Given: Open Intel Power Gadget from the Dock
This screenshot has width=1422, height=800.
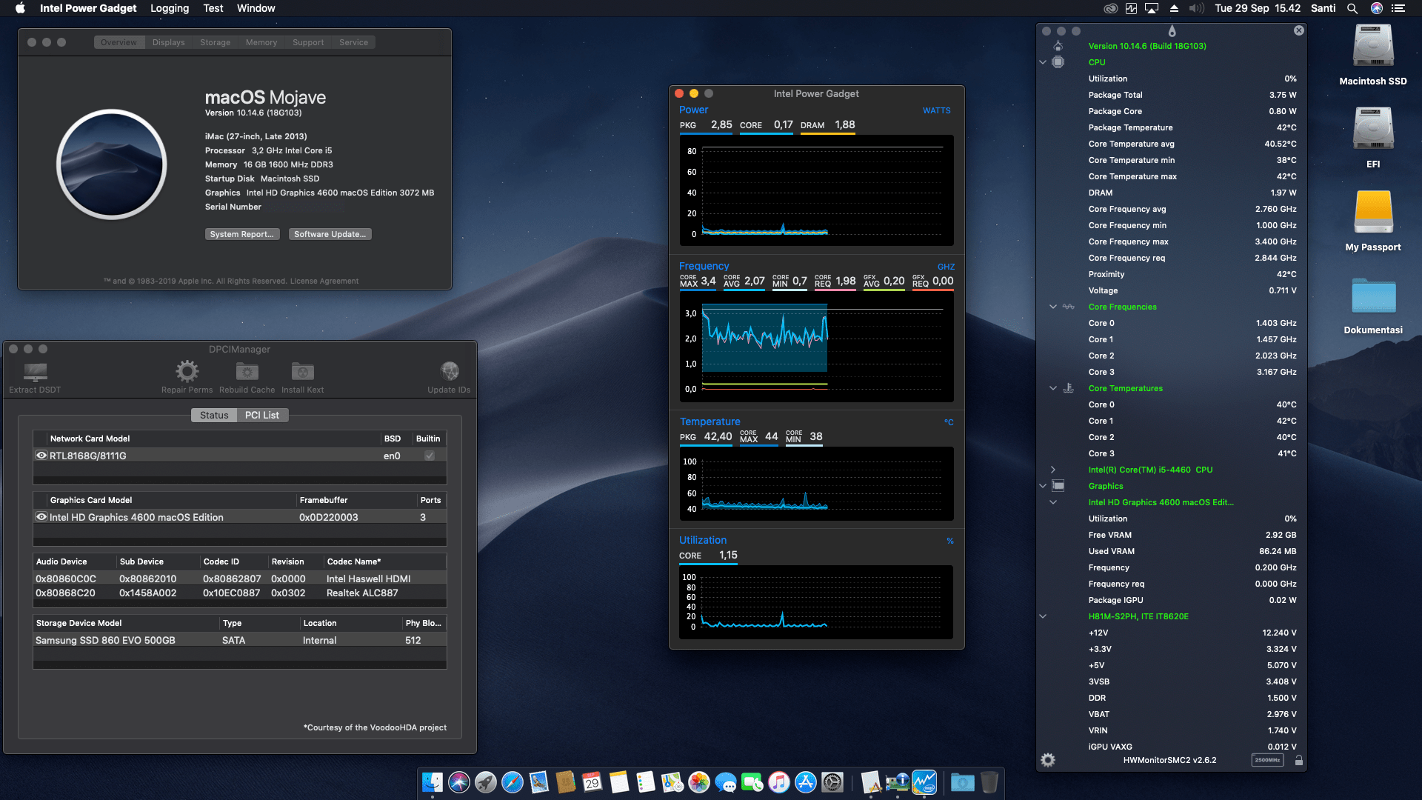Looking at the screenshot, I should coord(924,782).
